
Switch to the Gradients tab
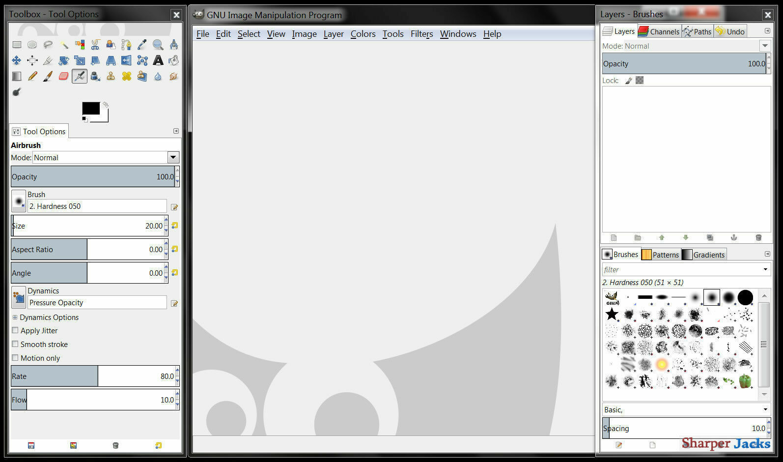(x=703, y=255)
